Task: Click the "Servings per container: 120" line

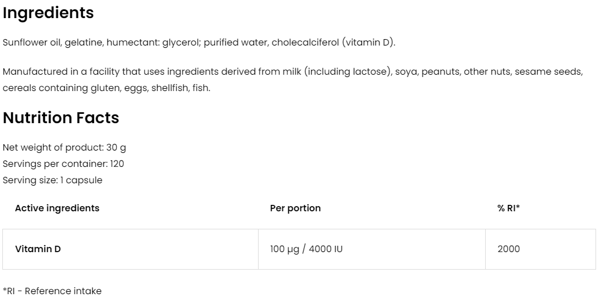Action: (63, 164)
